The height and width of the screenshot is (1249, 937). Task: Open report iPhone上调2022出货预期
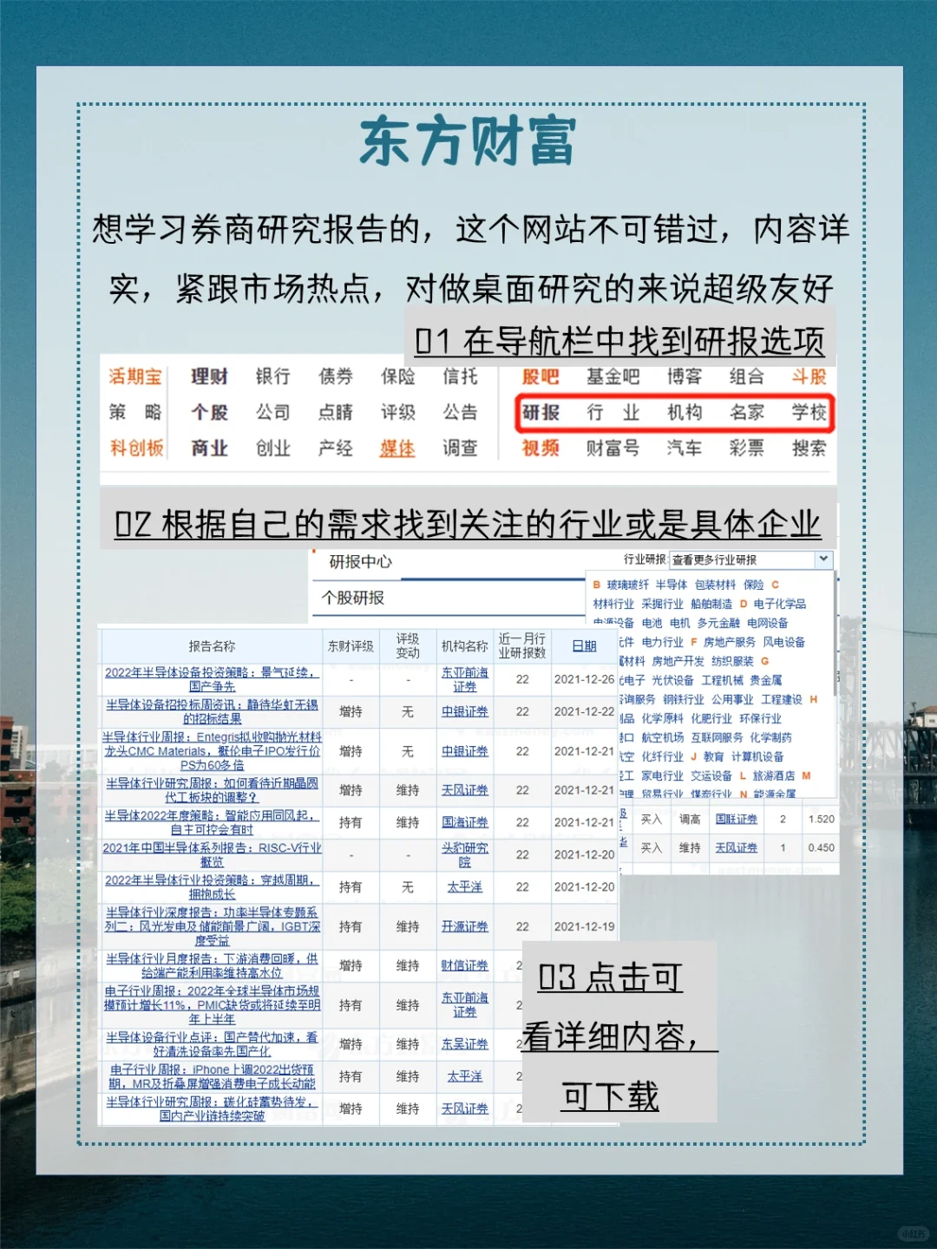point(213,1076)
